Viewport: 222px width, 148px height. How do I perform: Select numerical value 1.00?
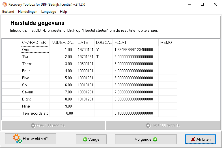pyautogui.click(x=63, y=50)
